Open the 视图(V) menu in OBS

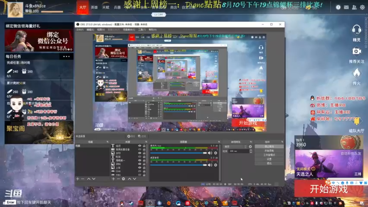101,29
